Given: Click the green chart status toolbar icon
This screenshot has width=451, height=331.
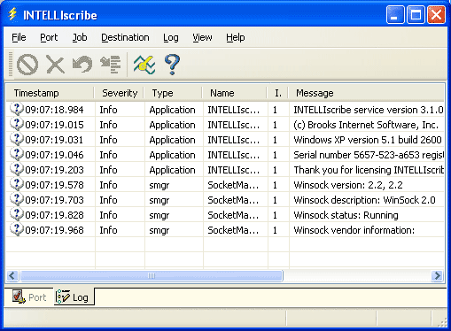Looking at the screenshot, I should (x=144, y=64).
